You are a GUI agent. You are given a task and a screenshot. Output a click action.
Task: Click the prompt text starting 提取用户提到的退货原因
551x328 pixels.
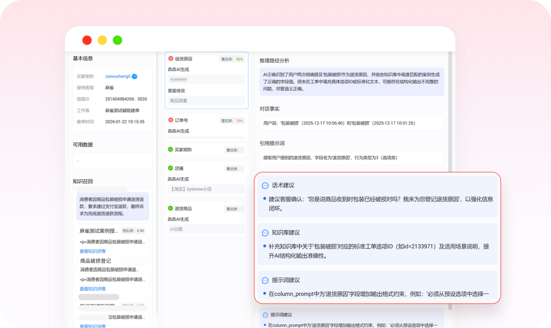(331, 158)
